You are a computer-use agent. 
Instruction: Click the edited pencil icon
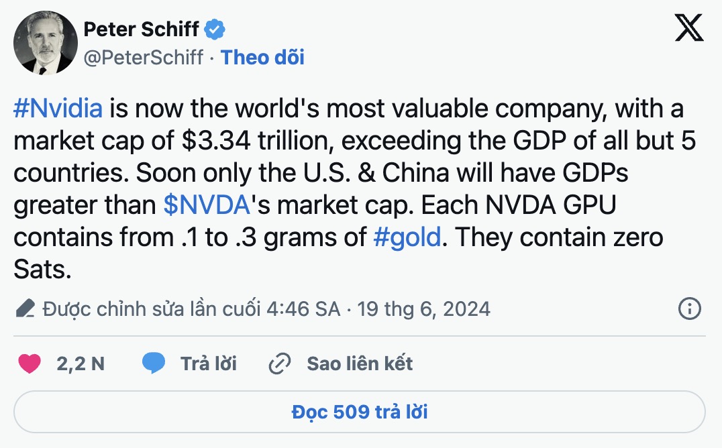click(x=25, y=309)
